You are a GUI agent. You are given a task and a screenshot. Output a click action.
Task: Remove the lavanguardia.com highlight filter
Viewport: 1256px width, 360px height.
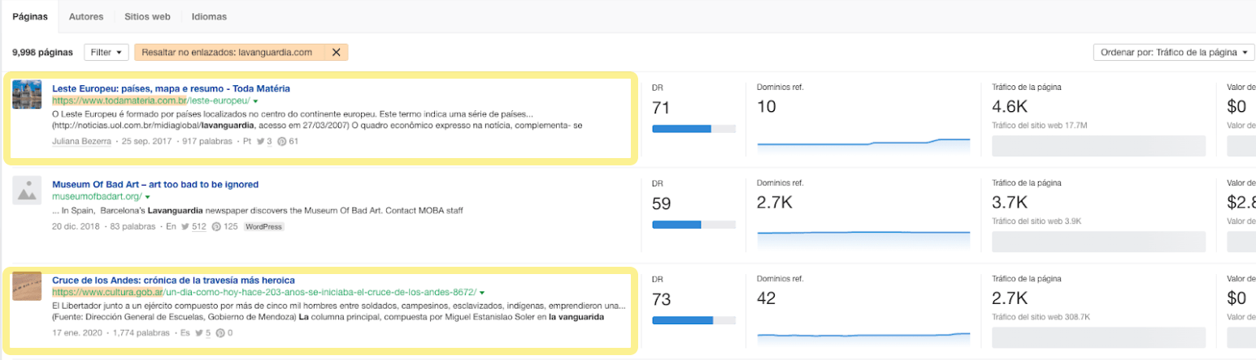[x=336, y=53]
